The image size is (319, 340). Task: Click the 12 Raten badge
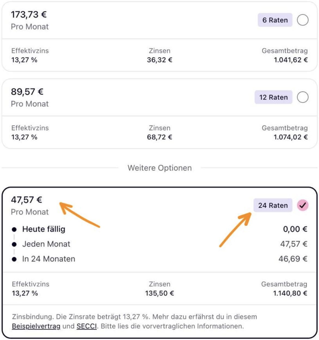pos(273,97)
